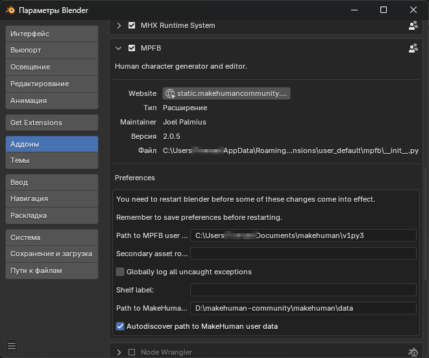Open the Анимация section

pyautogui.click(x=52, y=101)
